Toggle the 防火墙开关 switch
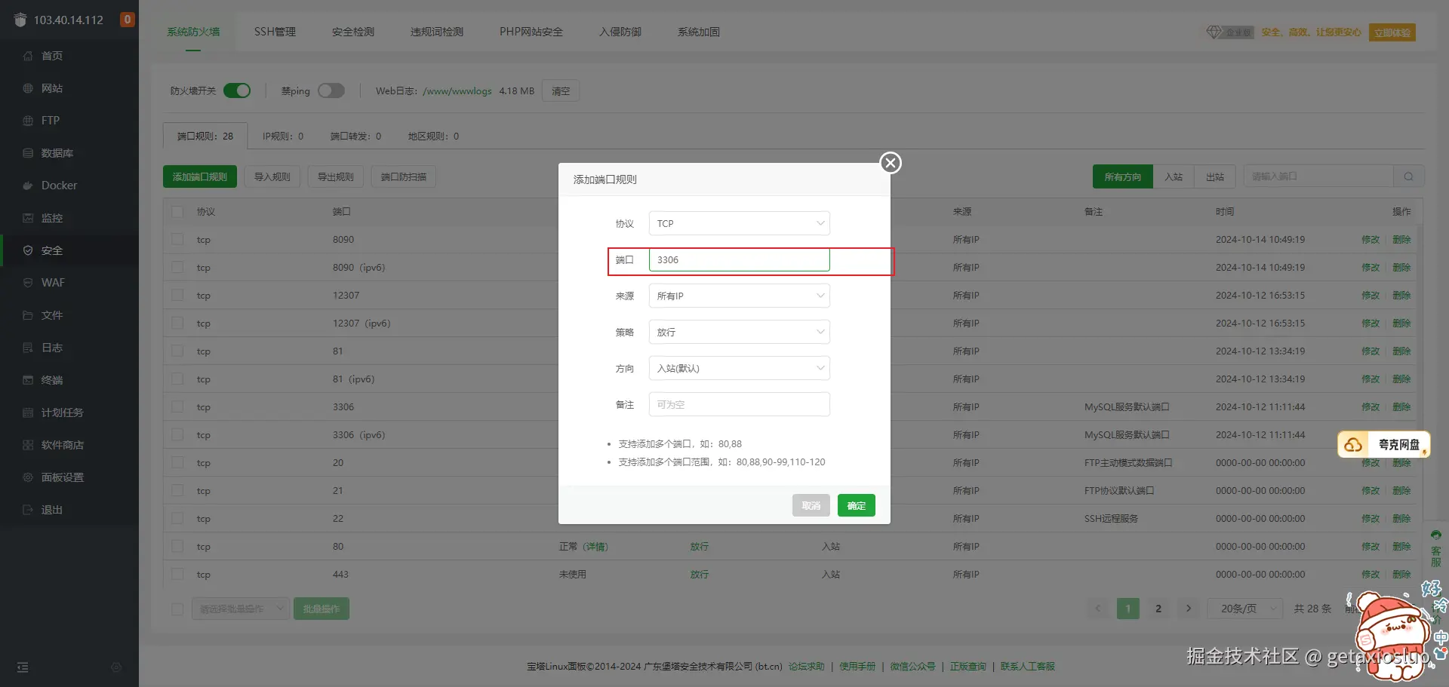 tap(237, 90)
